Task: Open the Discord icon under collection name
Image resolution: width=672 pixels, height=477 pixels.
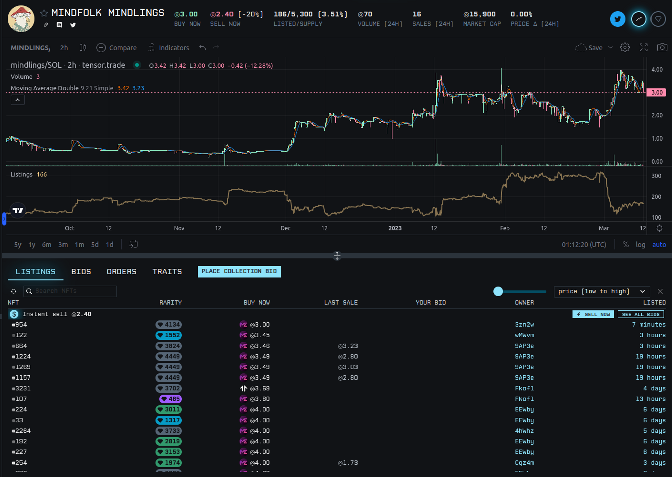Action: coord(59,25)
